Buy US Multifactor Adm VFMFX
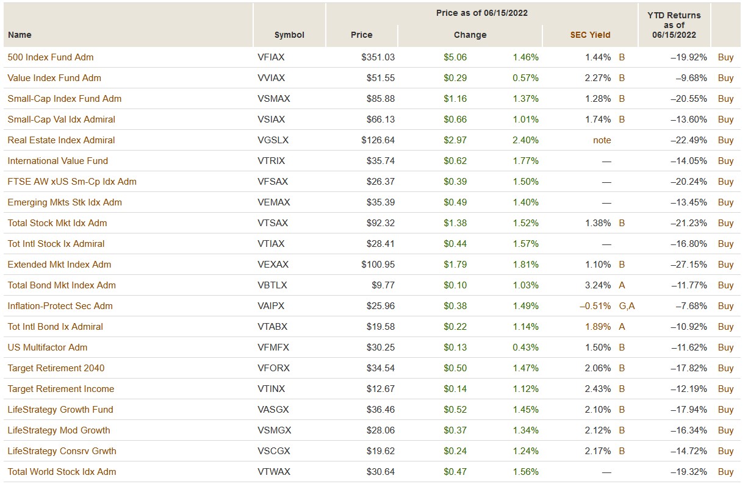This screenshot has height=495, width=748. 725,347
